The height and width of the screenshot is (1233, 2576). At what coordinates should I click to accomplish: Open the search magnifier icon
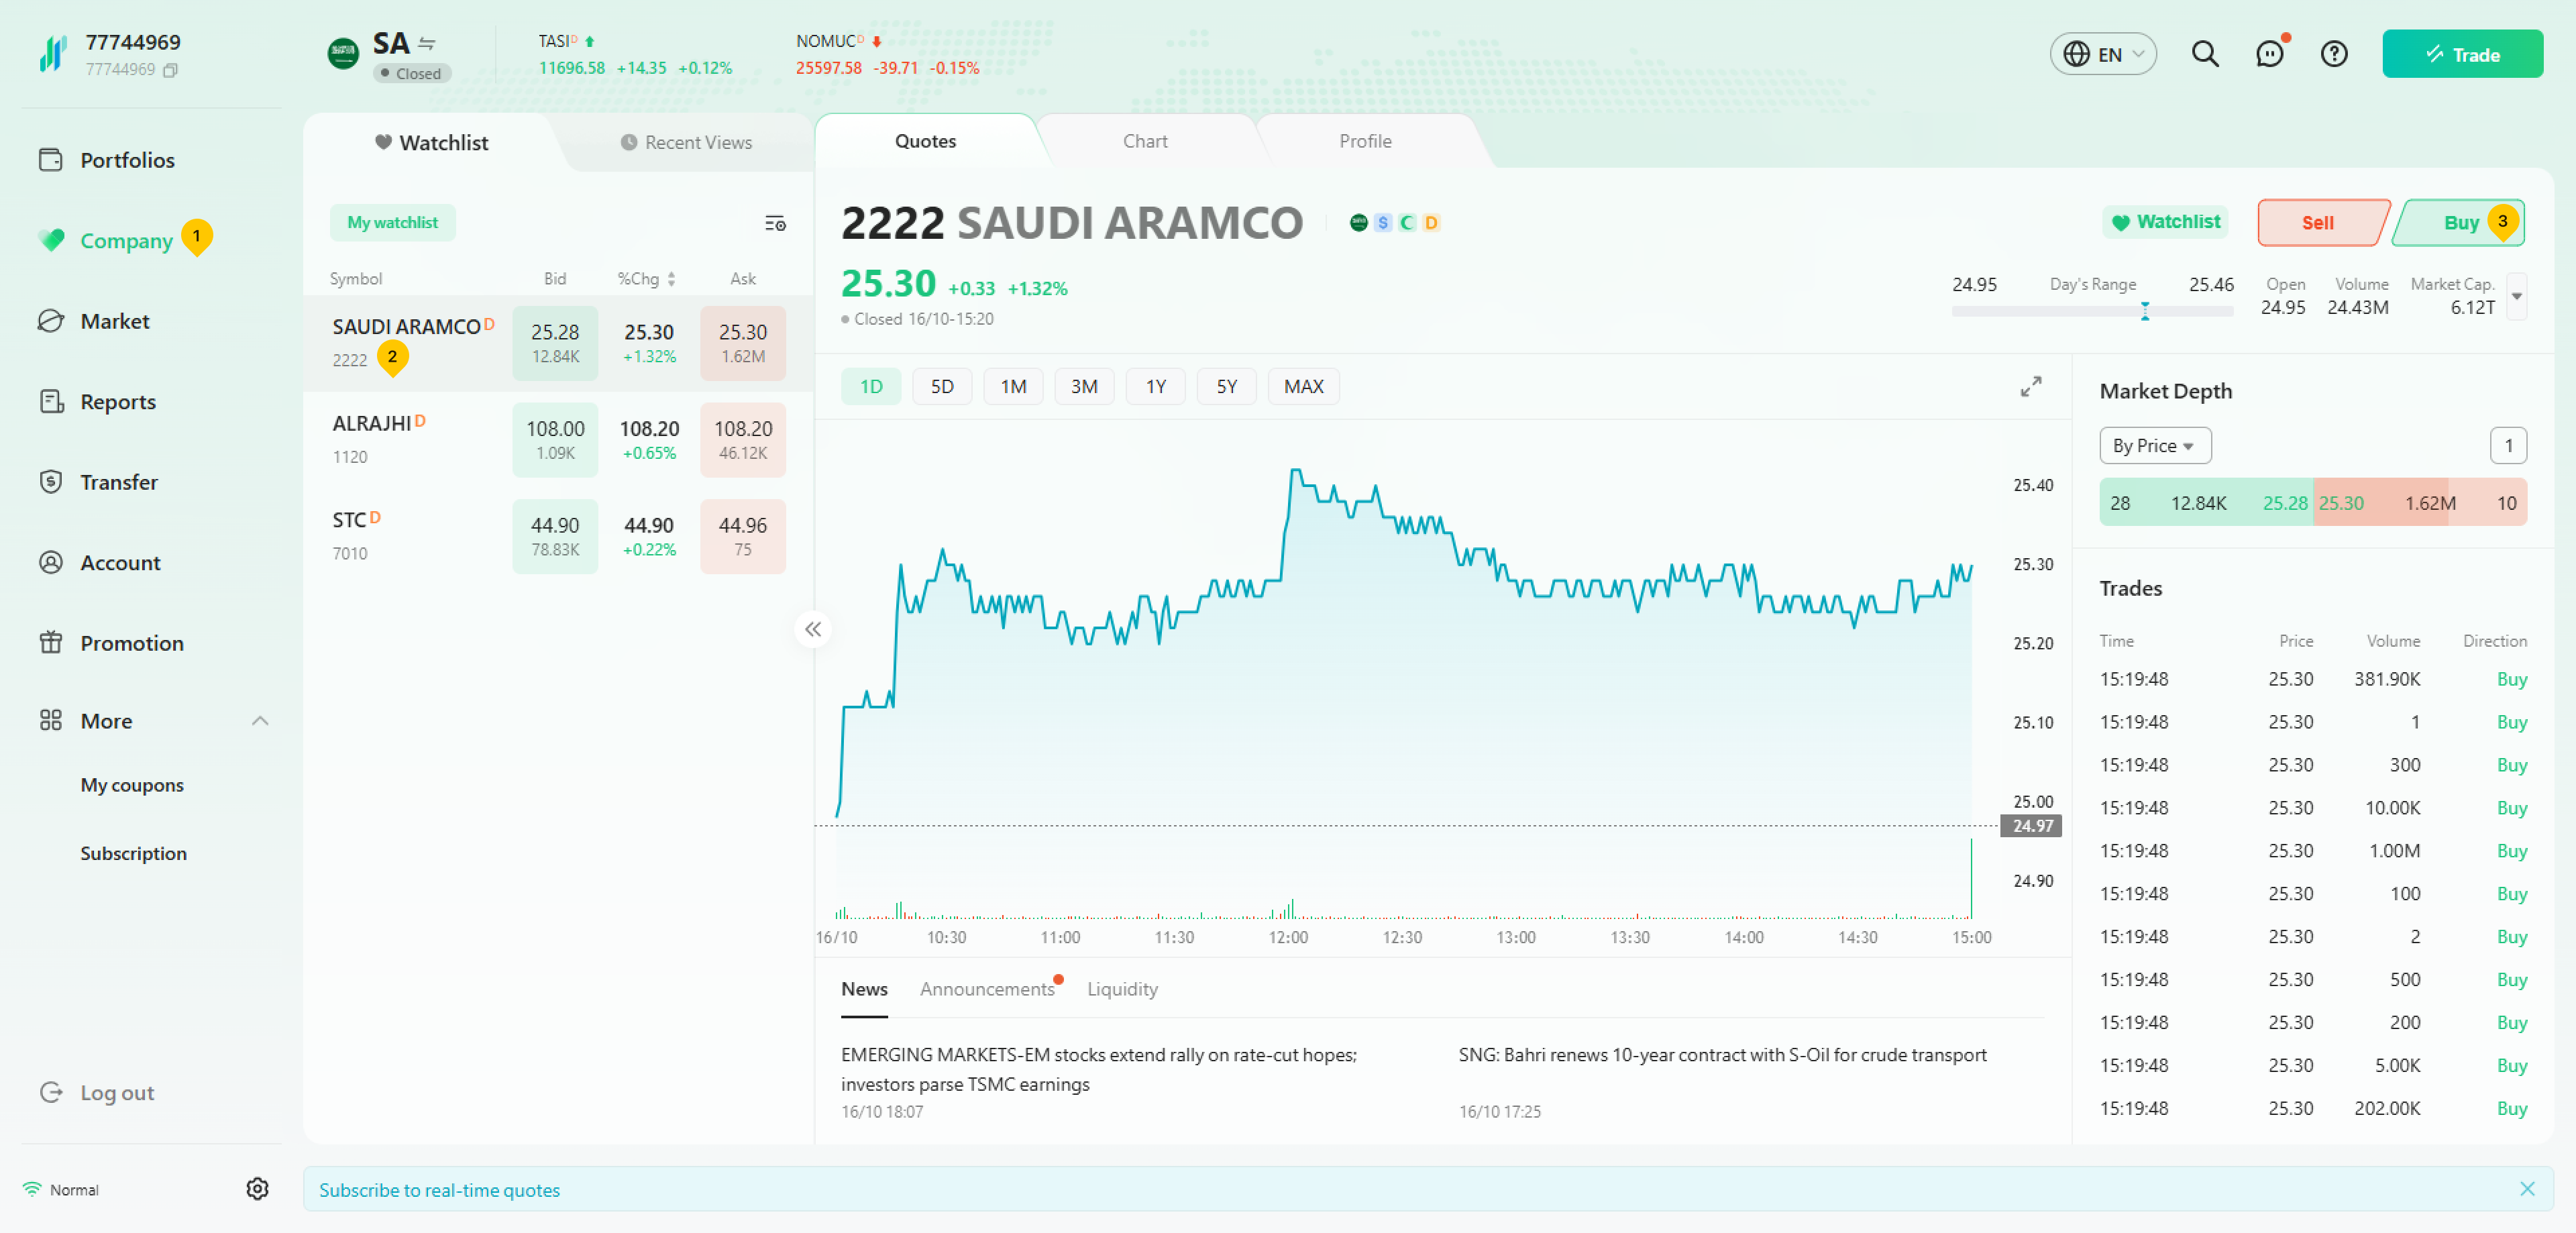tap(2204, 54)
